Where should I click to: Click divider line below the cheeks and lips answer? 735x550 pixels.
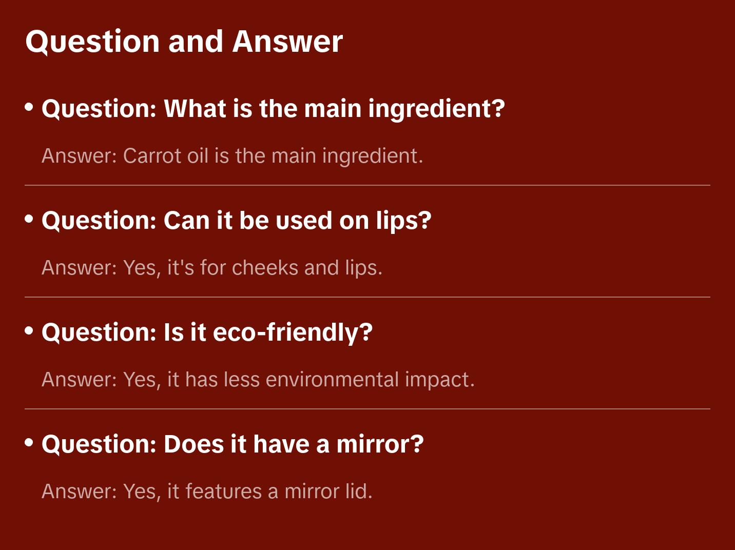tap(367, 297)
